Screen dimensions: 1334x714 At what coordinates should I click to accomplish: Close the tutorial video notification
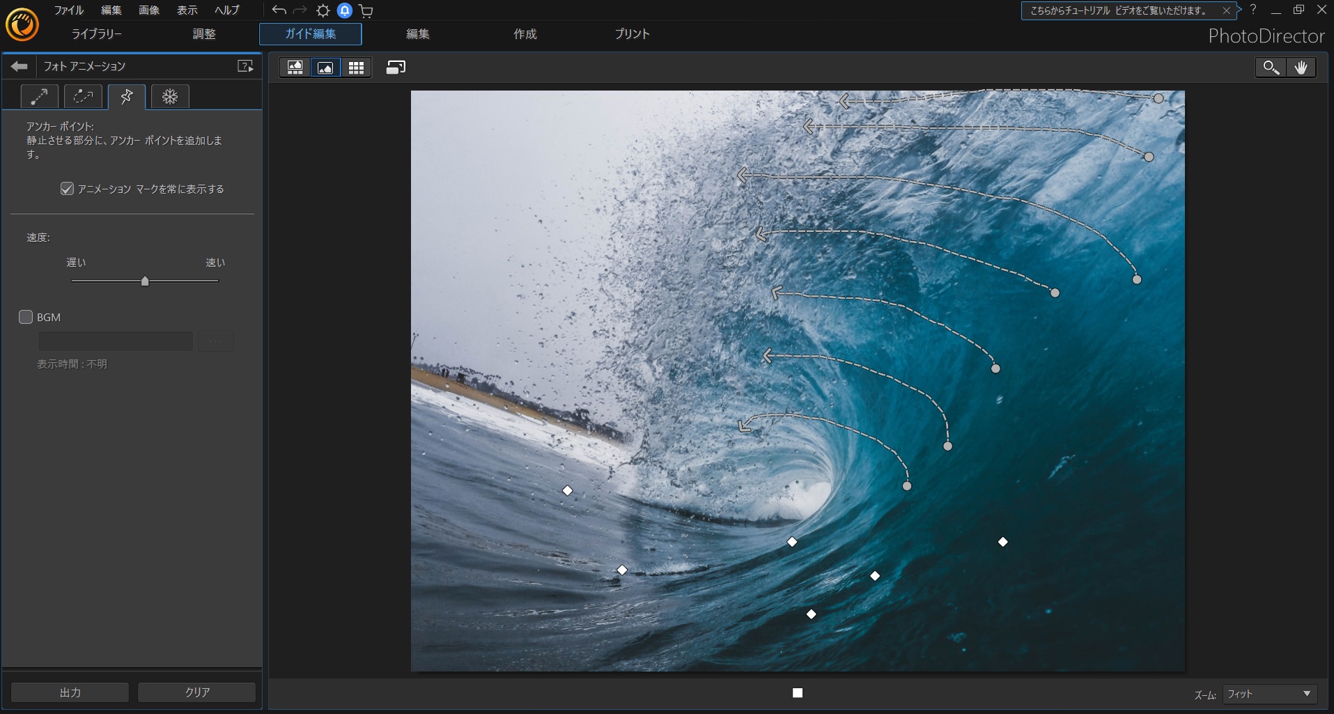[x=1226, y=10]
